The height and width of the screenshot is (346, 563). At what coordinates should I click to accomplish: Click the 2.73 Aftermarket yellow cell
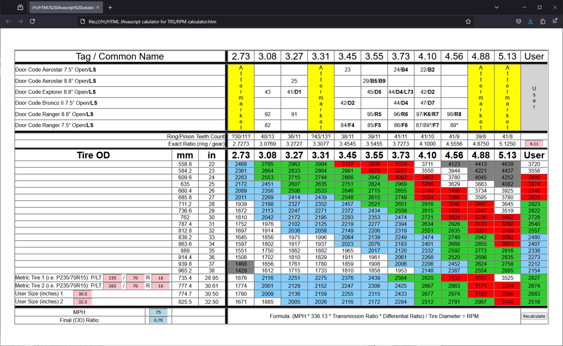(x=241, y=97)
